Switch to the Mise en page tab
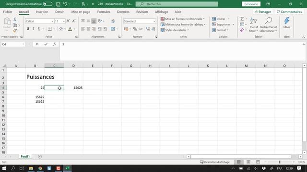Viewport: 307px width, 172px height. pos(81,12)
